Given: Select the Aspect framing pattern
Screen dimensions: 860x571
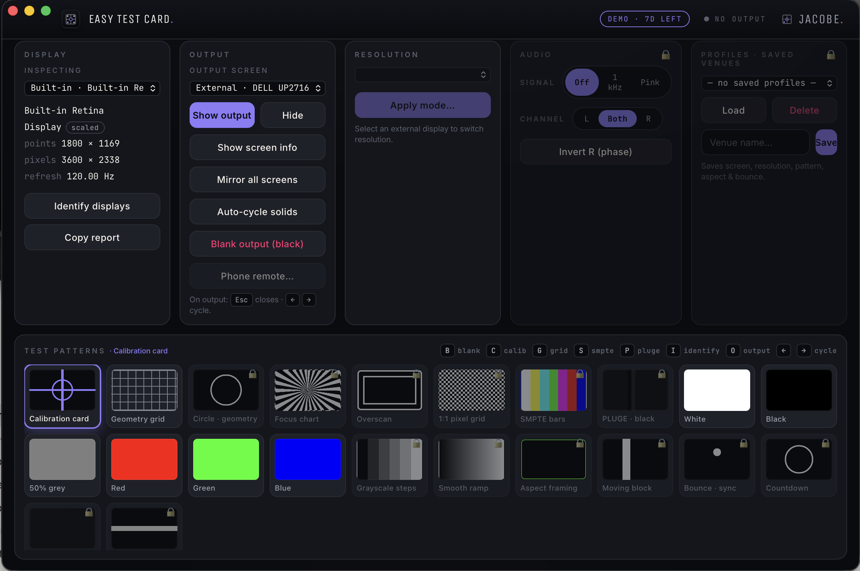Looking at the screenshot, I should [x=553, y=465].
